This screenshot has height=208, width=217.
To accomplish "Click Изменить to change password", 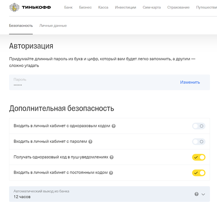I will pos(190,82).
